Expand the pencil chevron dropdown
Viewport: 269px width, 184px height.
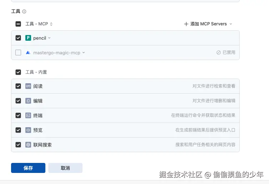(x=49, y=38)
